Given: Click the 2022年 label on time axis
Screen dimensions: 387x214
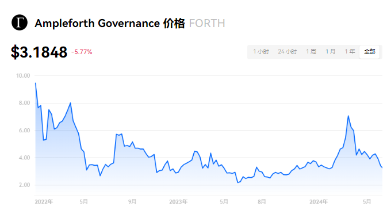Looking at the screenshot, I should click(x=44, y=202).
